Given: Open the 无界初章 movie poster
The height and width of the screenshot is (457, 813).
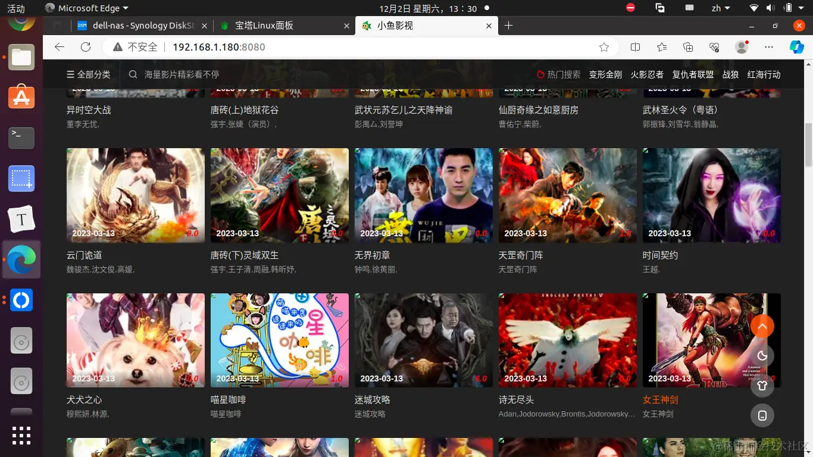Looking at the screenshot, I should [x=424, y=195].
